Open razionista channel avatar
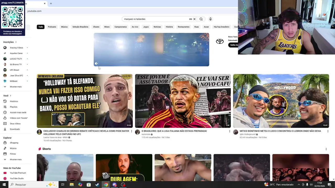335x188 pixels. (137, 132)
